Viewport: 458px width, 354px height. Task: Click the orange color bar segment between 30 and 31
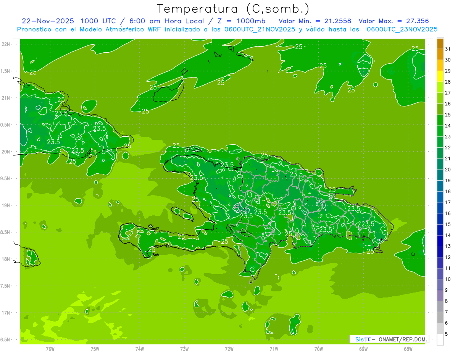tap(440, 54)
